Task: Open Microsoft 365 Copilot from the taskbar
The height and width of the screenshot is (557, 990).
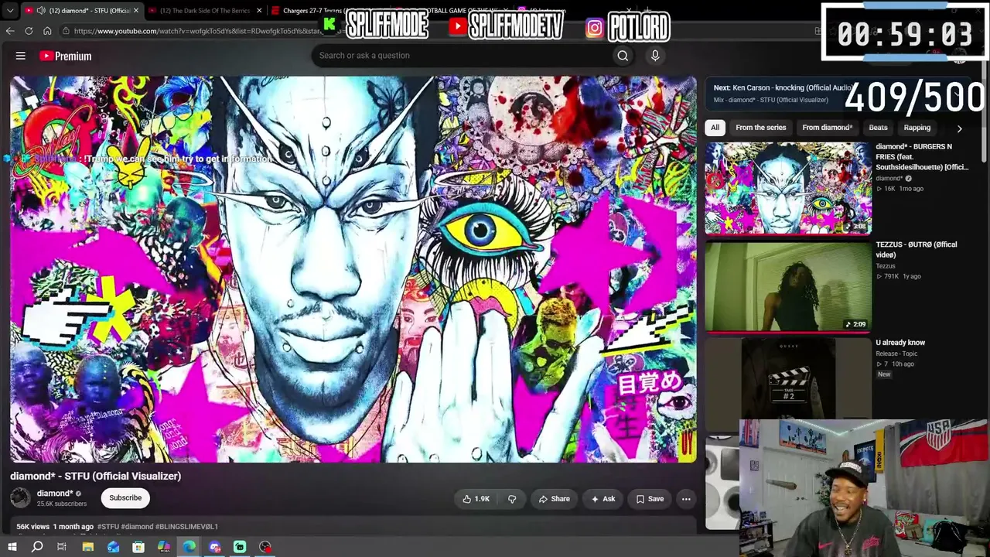Action: tap(164, 547)
